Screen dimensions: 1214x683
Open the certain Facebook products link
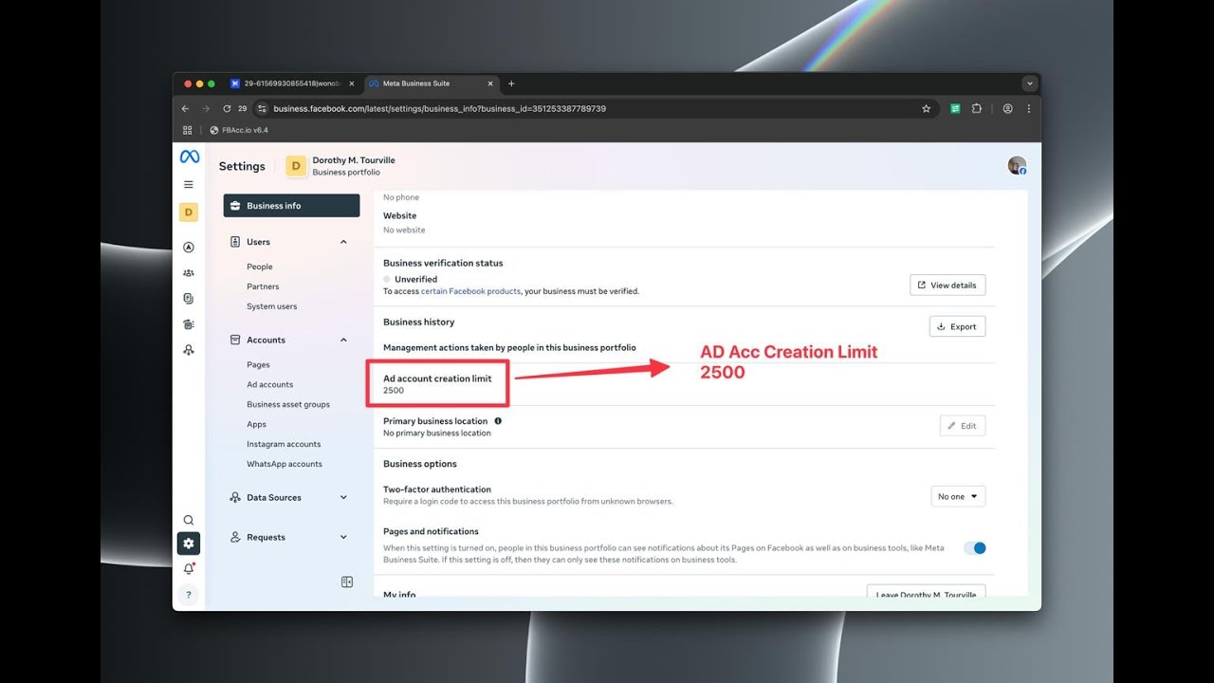point(470,291)
